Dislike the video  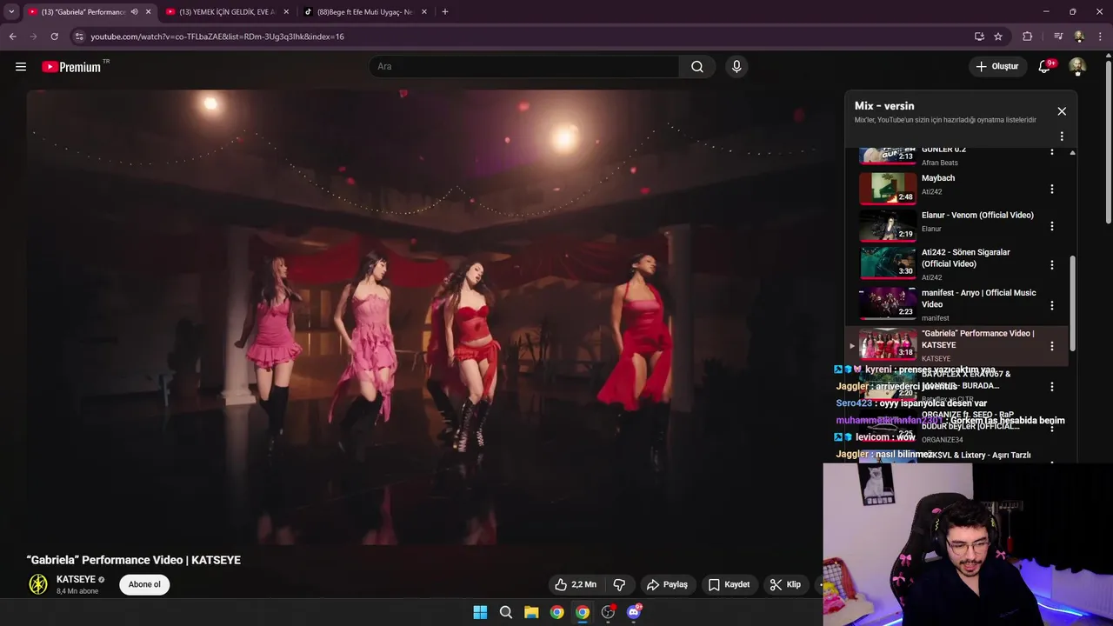pos(619,584)
